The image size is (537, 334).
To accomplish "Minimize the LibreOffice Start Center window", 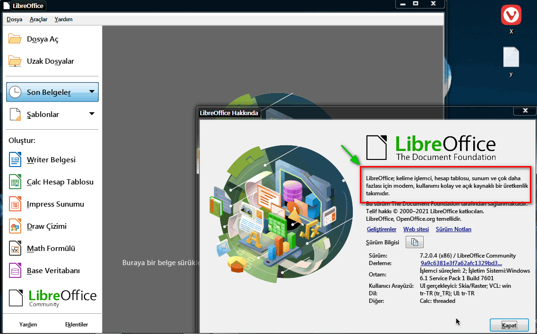I will pyautogui.click(x=402, y=3).
